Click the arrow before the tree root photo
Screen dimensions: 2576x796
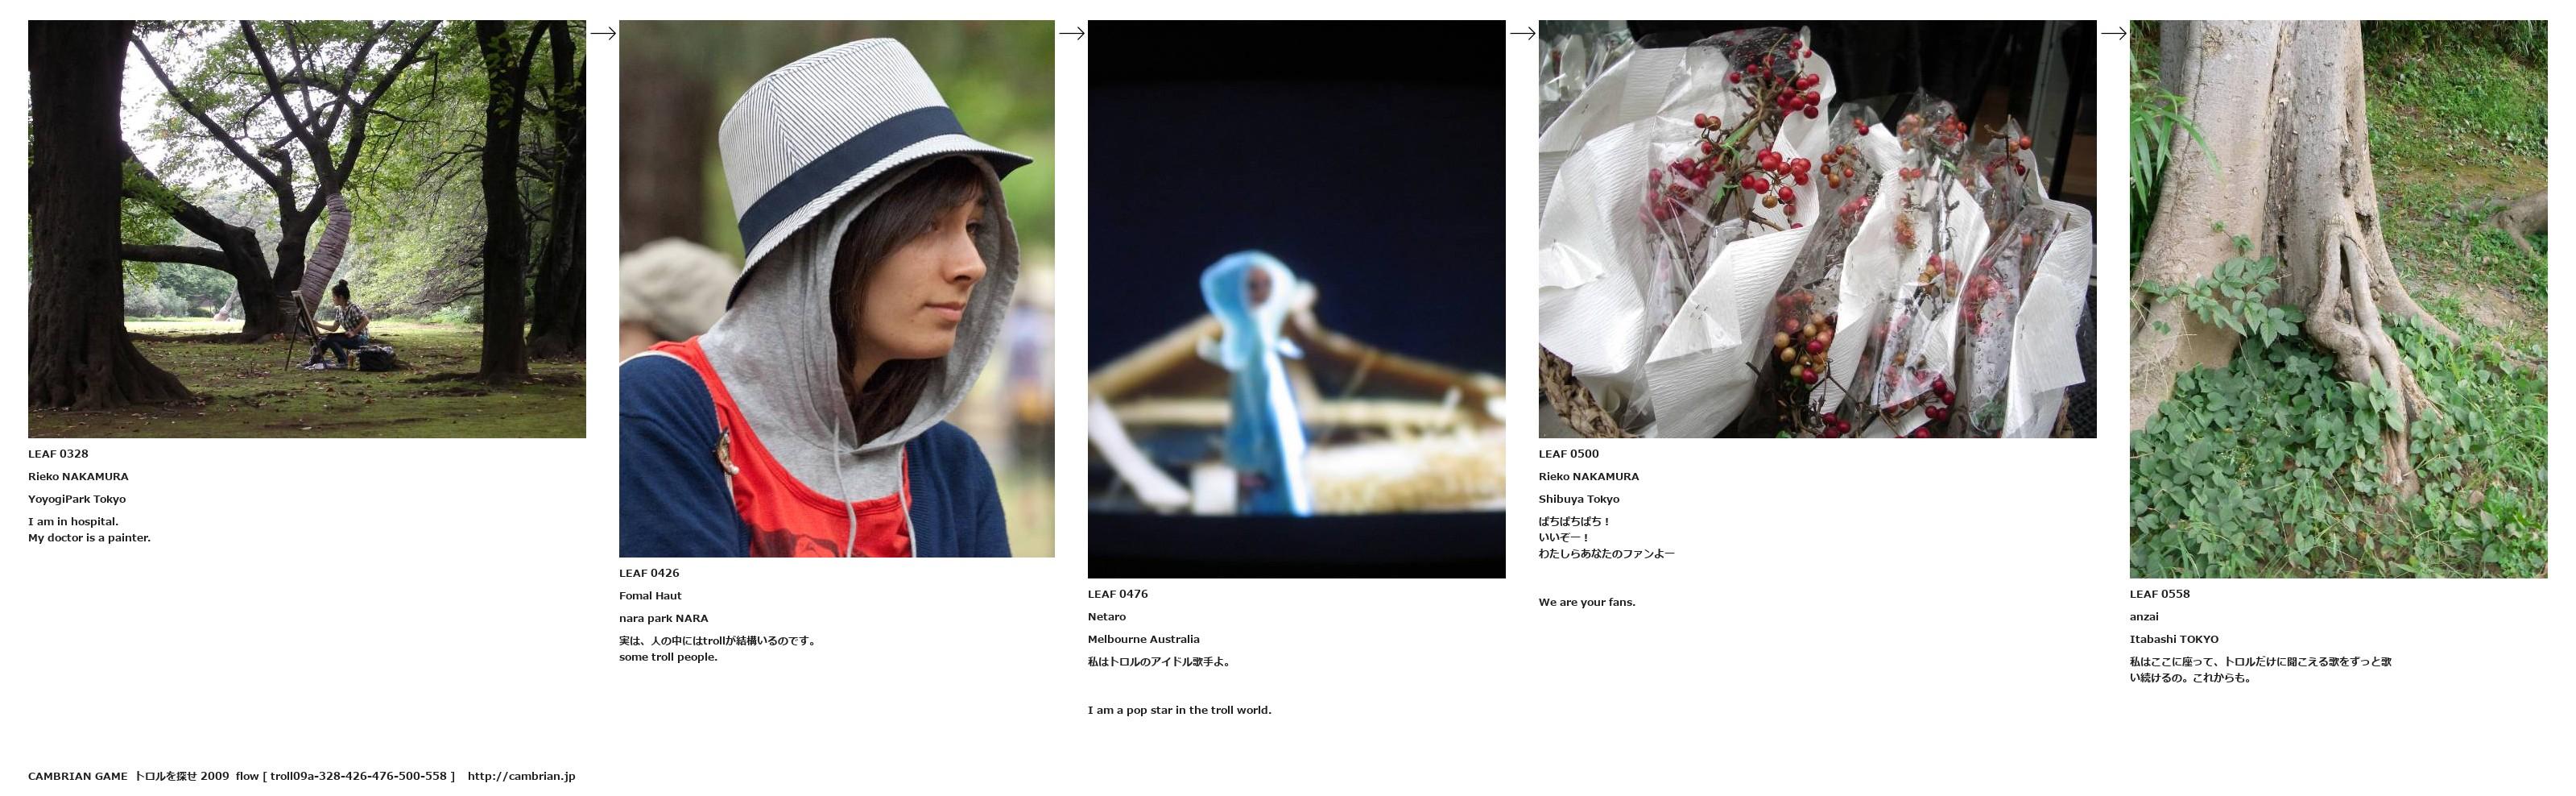point(2114,33)
